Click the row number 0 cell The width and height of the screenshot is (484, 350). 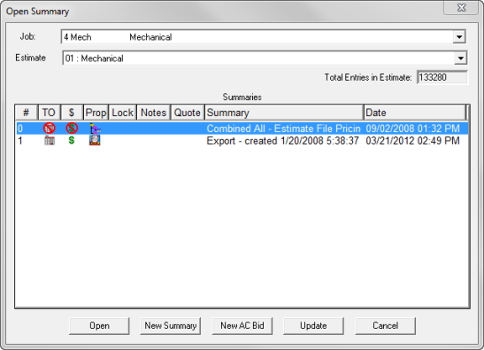(x=20, y=128)
